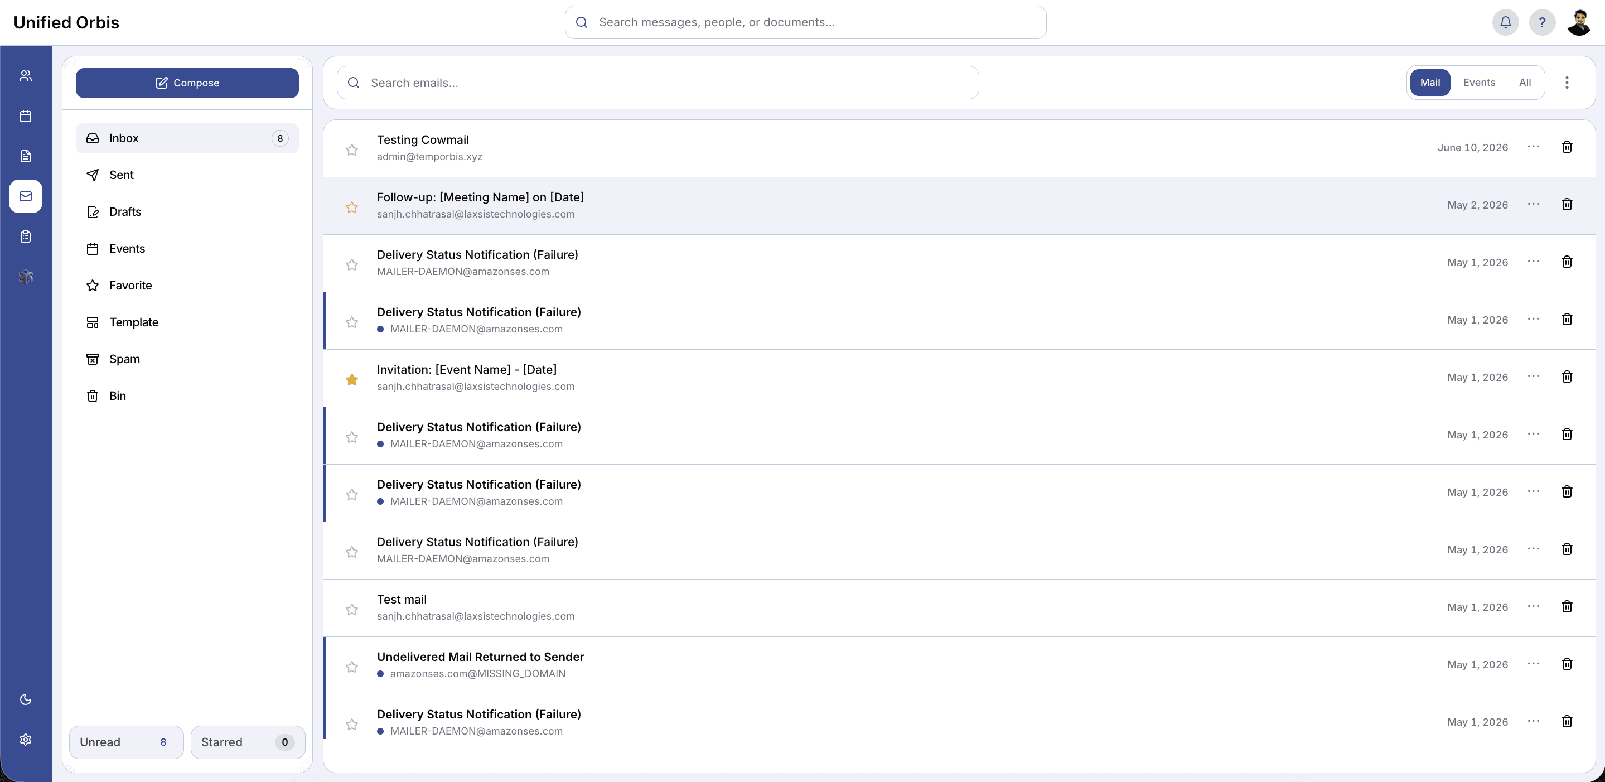
Task: Open more options for Invitation Event Name email
Action: coord(1534,376)
